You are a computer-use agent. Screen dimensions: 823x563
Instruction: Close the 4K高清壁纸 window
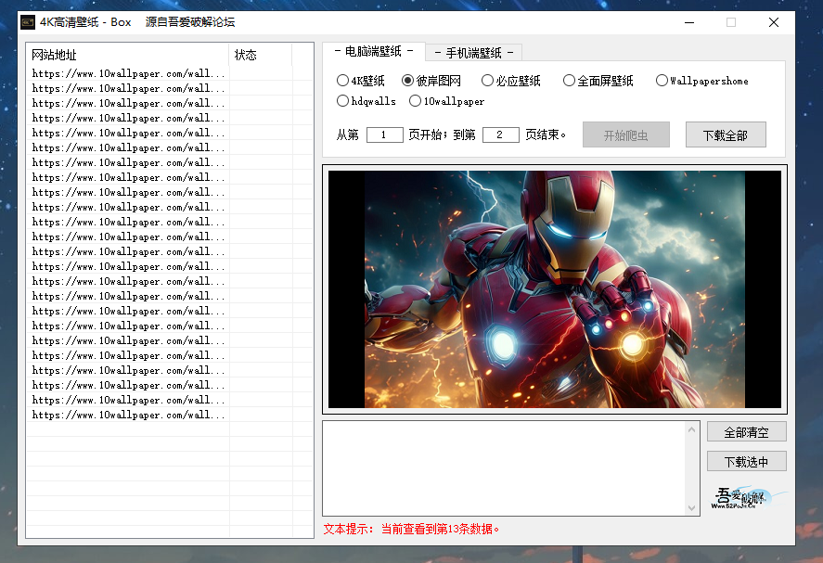click(773, 22)
